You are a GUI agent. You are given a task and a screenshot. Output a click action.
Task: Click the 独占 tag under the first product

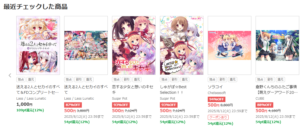pos(21,79)
